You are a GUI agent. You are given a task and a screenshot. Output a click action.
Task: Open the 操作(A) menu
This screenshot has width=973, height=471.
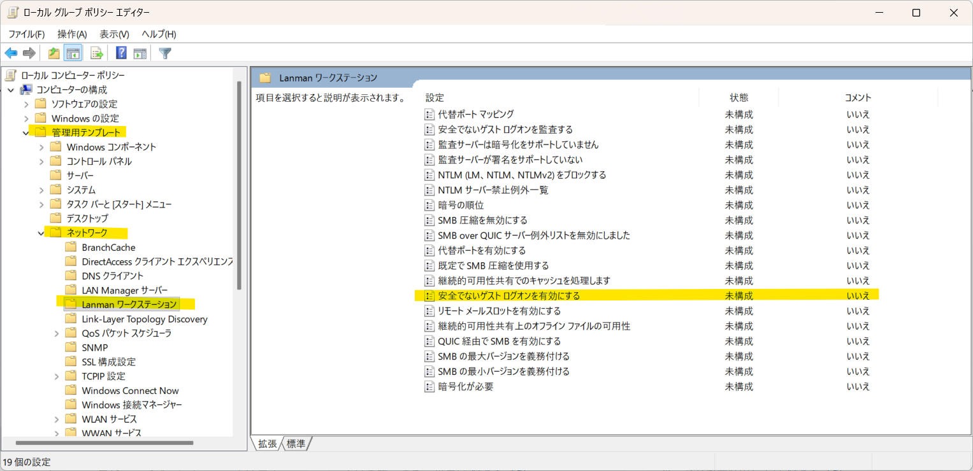(x=72, y=34)
